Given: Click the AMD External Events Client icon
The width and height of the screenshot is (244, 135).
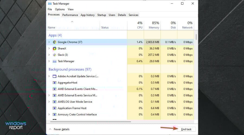Looking at the screenshot, I should [54, 89].
